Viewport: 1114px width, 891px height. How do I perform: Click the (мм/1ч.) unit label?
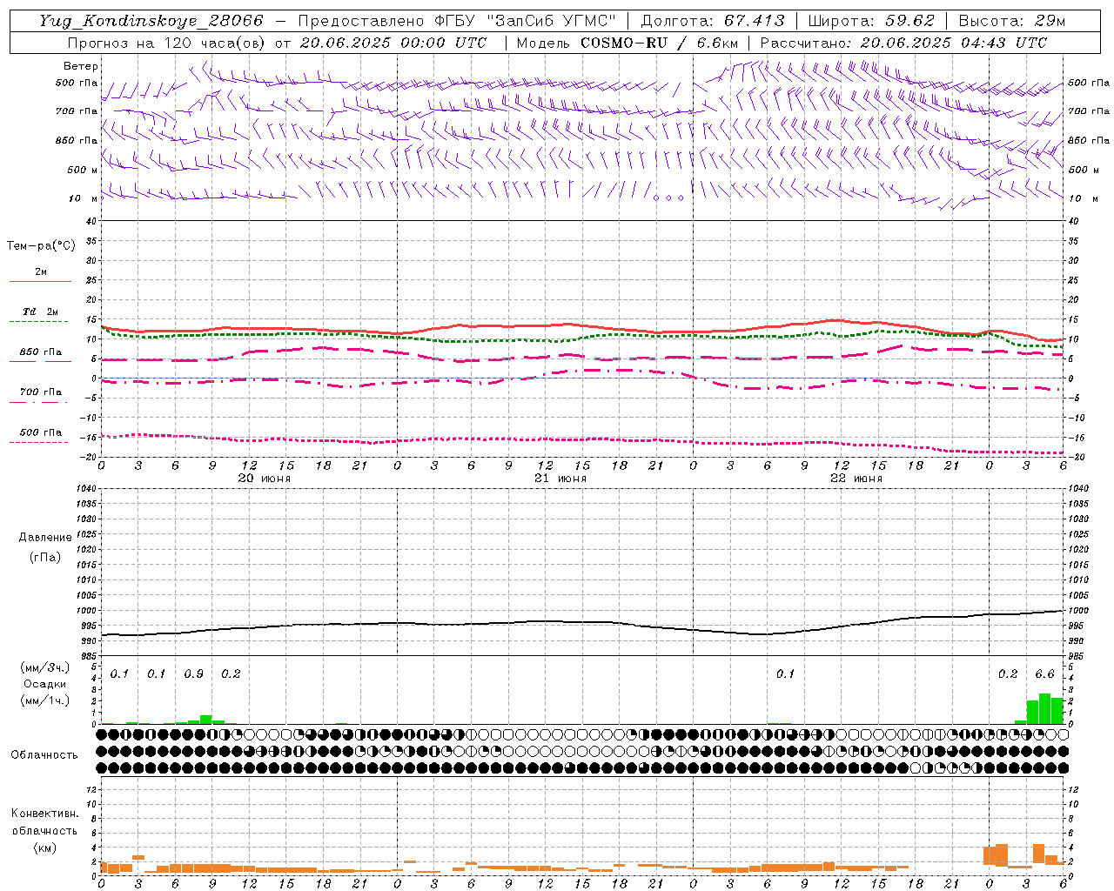tap(44, 700)
